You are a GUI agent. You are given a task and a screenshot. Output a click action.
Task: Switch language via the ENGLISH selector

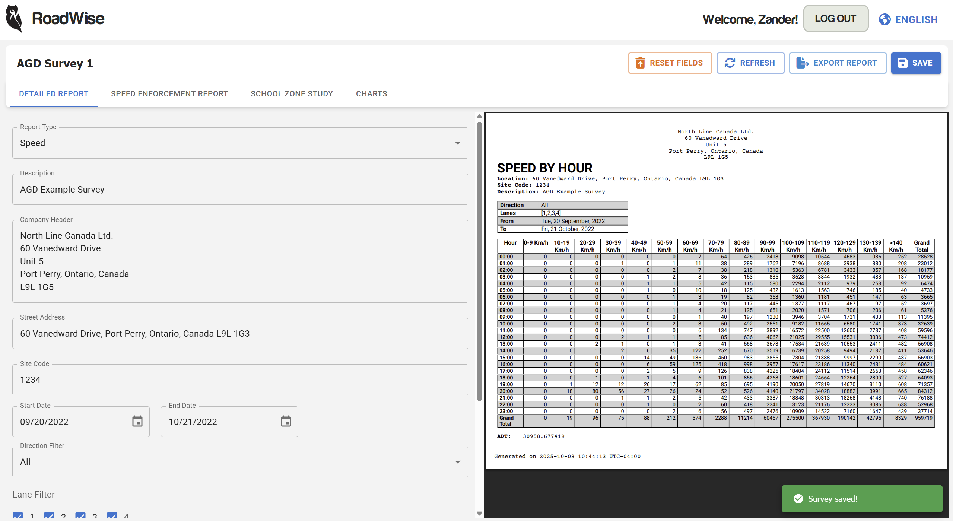pyautogui.click(x=916, y=19)
